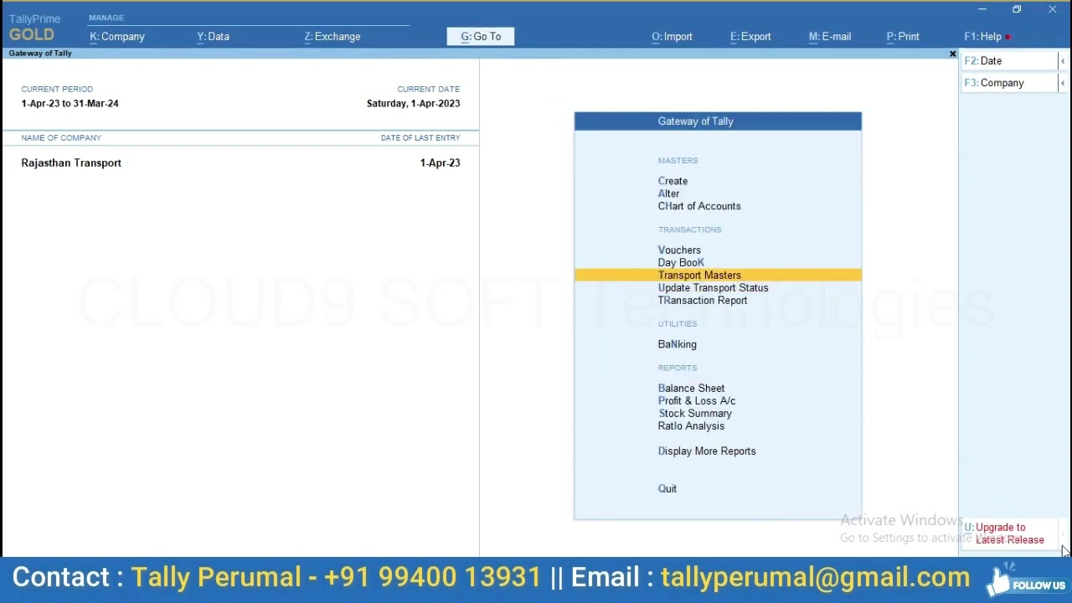Open the Y: Data menu
Viewport: 1072px width, 603px height.
pyautogui.click(x=213, y=37)
